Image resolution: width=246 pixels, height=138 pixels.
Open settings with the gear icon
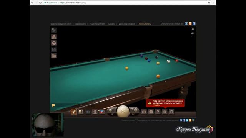165,112
